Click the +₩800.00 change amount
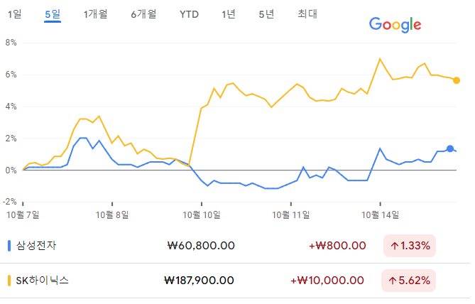The height and width of the screenshot is (304, 475). coord(337,246)
